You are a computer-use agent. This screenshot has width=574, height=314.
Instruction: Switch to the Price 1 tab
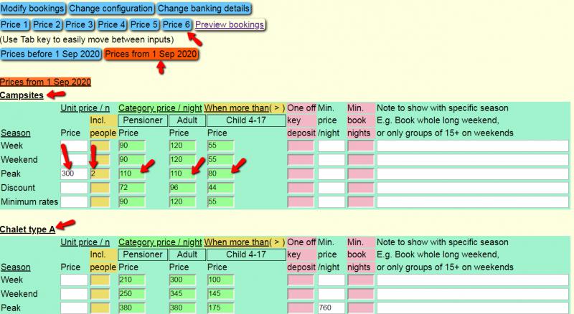[15, 24]
